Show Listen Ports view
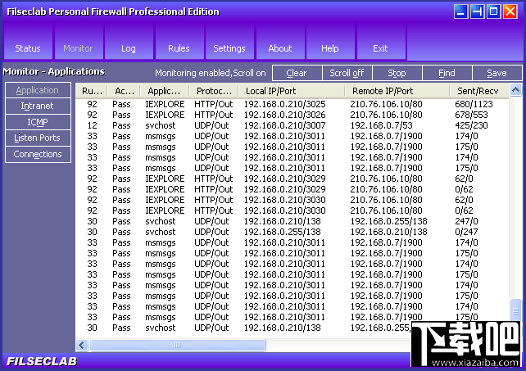 tap(38, 138)
